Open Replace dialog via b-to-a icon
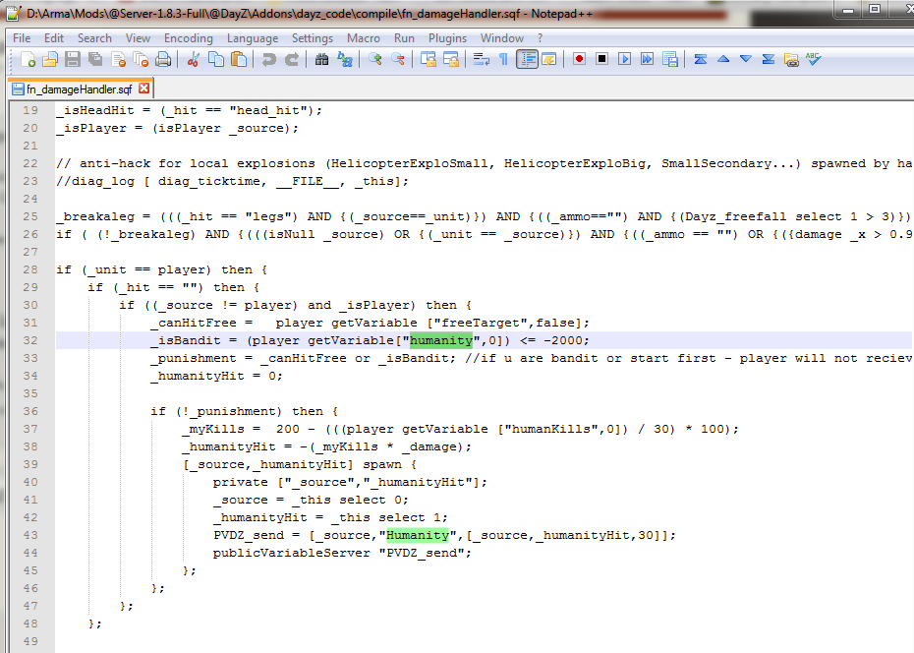This screenshot has height=653, width=914. (345, 59)
